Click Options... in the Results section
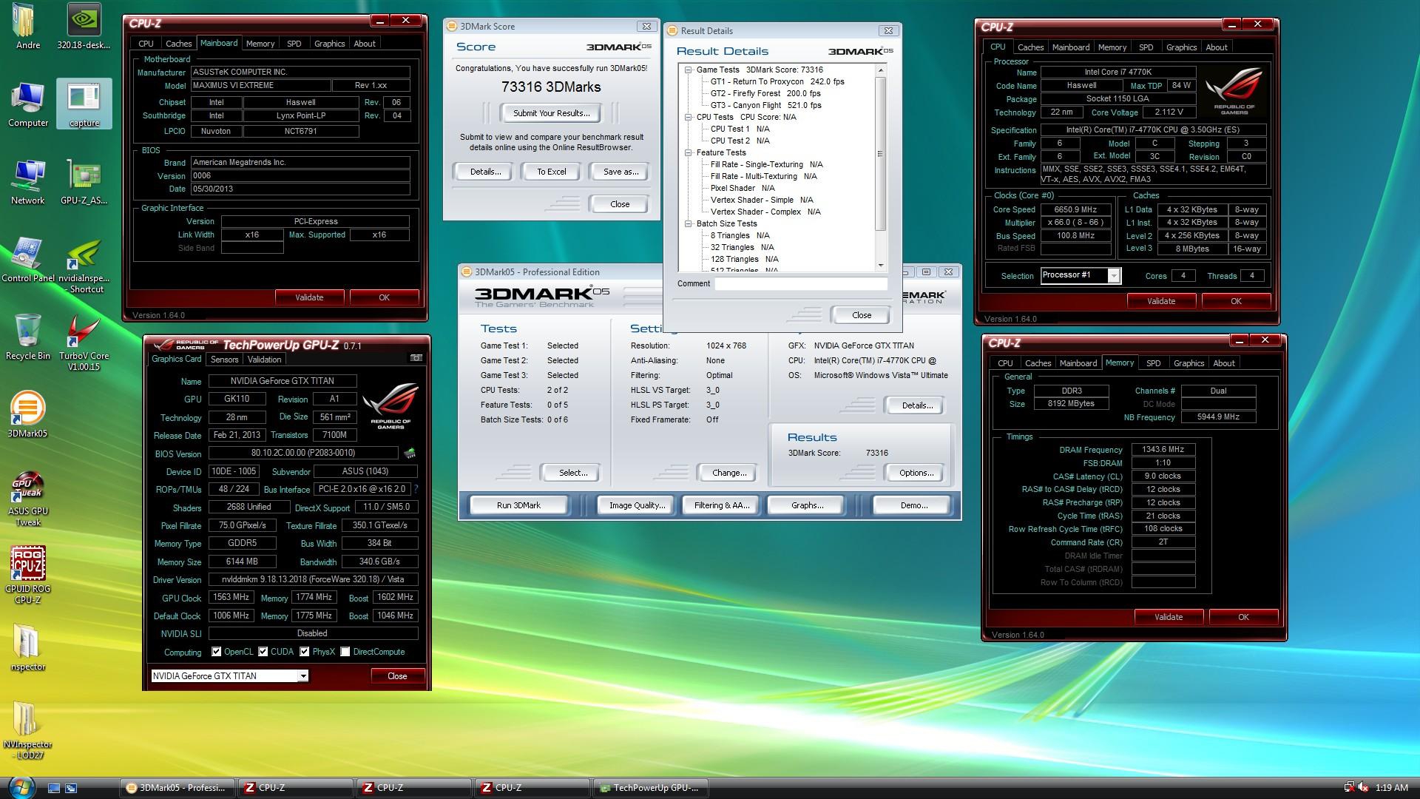This screenshot has height=799, width=1420. 916,473
